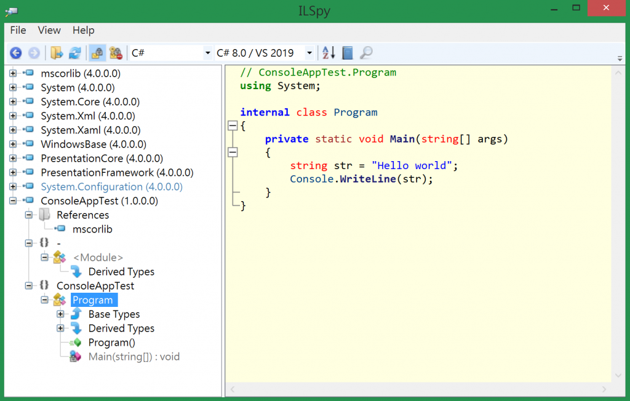Collapse the <Module> node
The height and width of the screenshot is (401, 630).
[x=44, y=257]
